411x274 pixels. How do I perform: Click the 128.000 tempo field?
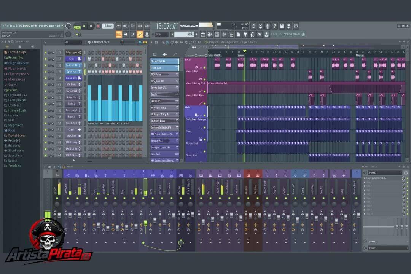coord(107,26)
